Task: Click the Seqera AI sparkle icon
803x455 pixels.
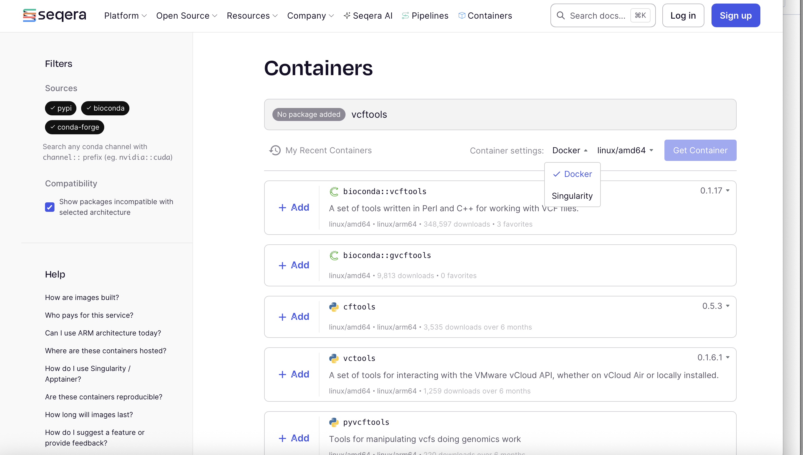Action: tap(346, 16)
